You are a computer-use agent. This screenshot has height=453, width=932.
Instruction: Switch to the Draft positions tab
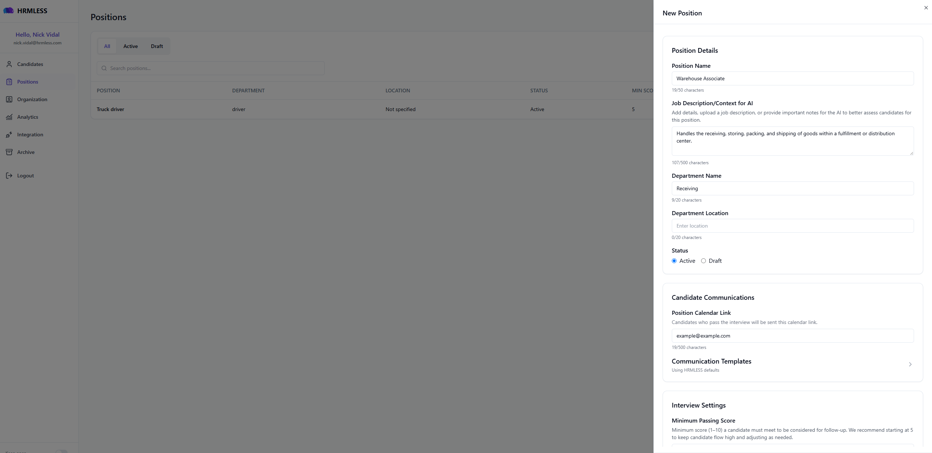coord(157,46)
